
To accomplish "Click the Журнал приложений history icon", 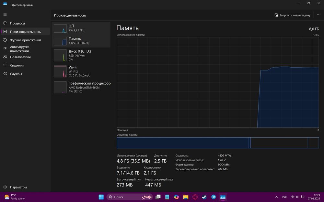I will 5,40.
